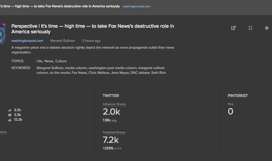Screen dimensions: 272x161
Task: Click the comments speech bubble icon
Action: click(10, 115)
